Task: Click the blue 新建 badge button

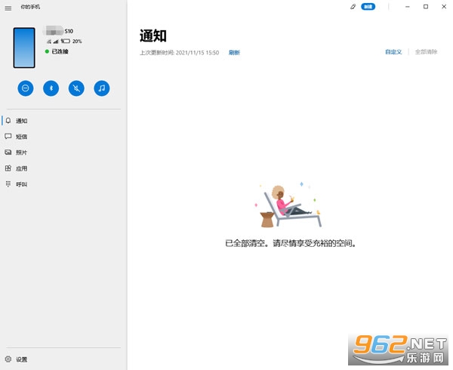Action: (x=368, y=7)
